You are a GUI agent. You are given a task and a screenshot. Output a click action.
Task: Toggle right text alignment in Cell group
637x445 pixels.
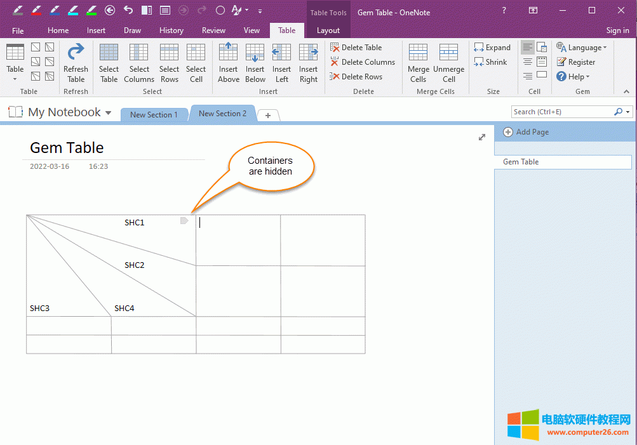click(x=527, y=76)
